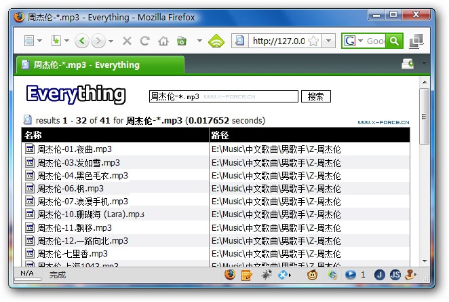Open 周杰伦-七里香.mp3

click(73, 254)
